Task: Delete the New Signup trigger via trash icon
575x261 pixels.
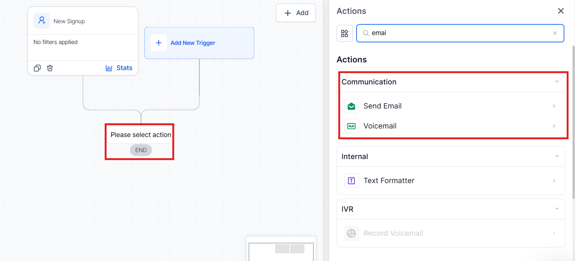Action: 50,68
